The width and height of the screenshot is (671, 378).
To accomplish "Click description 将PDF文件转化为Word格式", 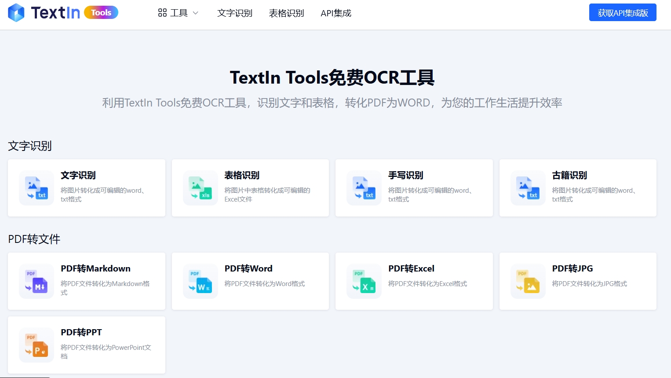I will pyautogui.click(x=265, y=284).
